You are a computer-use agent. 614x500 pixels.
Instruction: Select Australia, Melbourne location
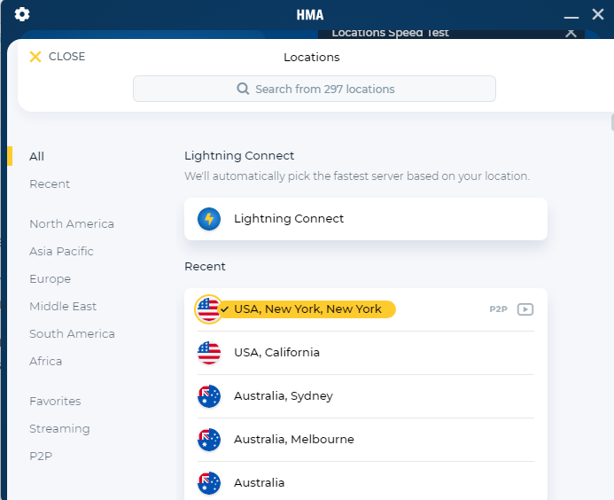(366, 440)
